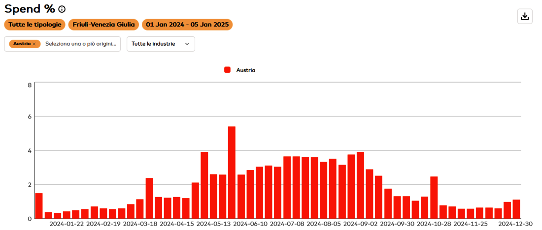Image resolution: width=542 pixels, height=230 pixels.
Task: Click the 2024-11-25 x-axis date label
Action: pyautogui.click(x=471, y=224)
